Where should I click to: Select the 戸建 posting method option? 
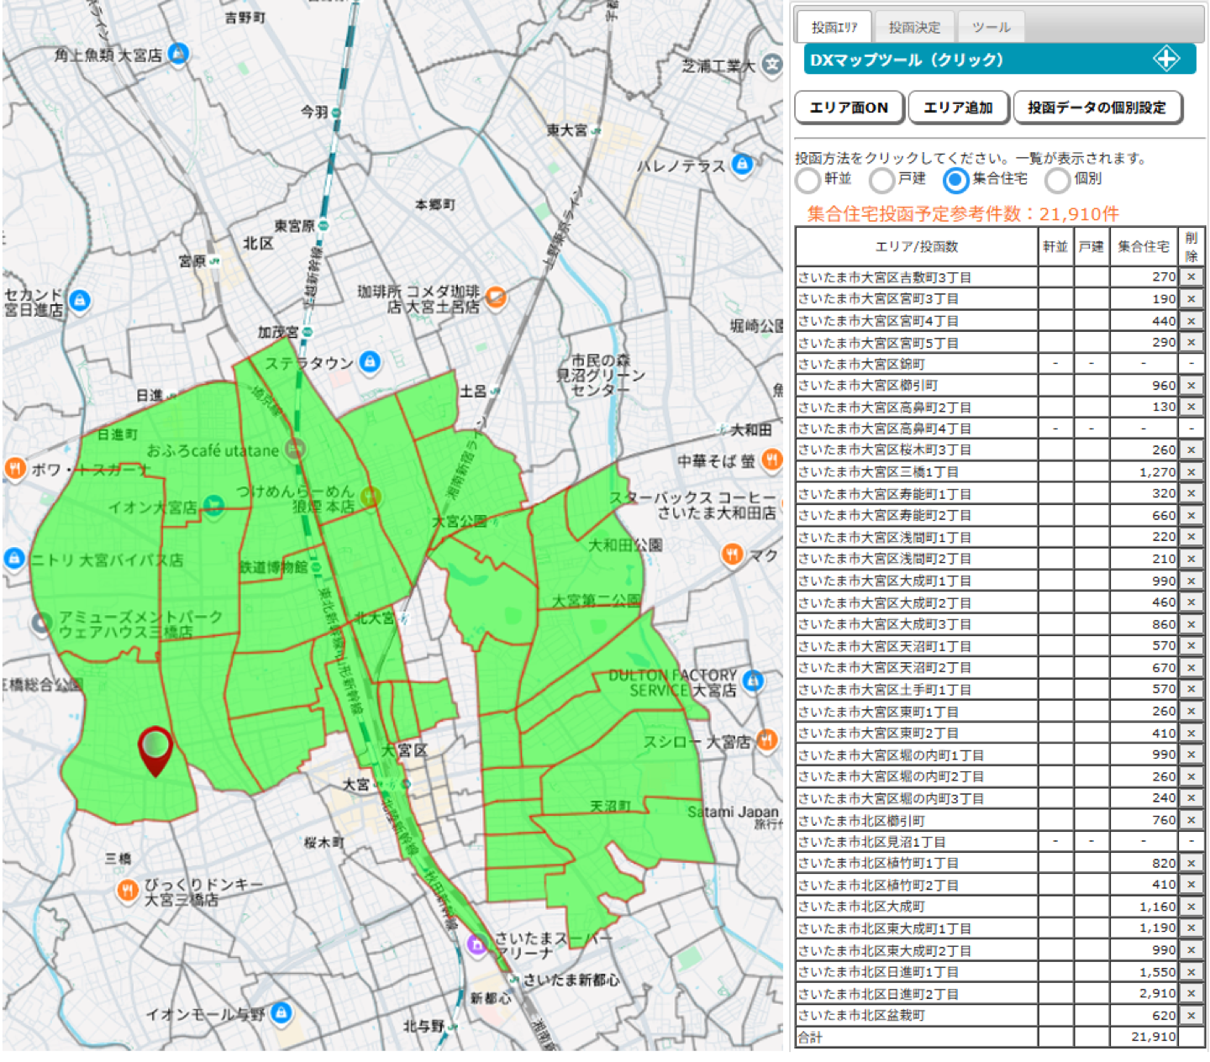pyautogui.click(x=881, y=180)
